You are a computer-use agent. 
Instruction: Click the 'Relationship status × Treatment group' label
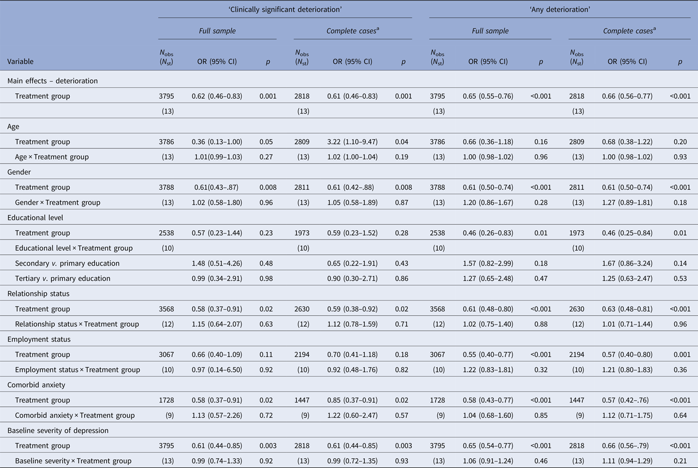coord(77,324)
